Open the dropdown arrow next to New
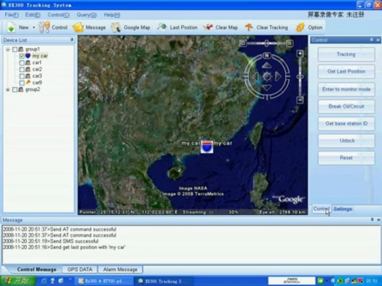 [33, 27]
